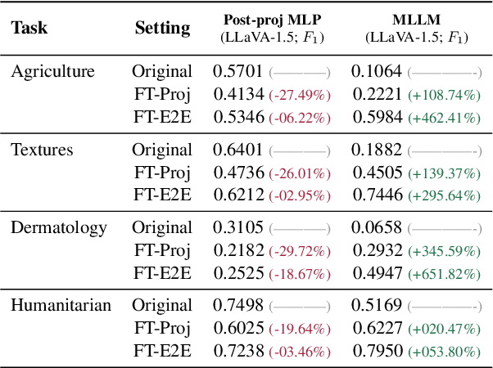Click the Textures task label

42,150
